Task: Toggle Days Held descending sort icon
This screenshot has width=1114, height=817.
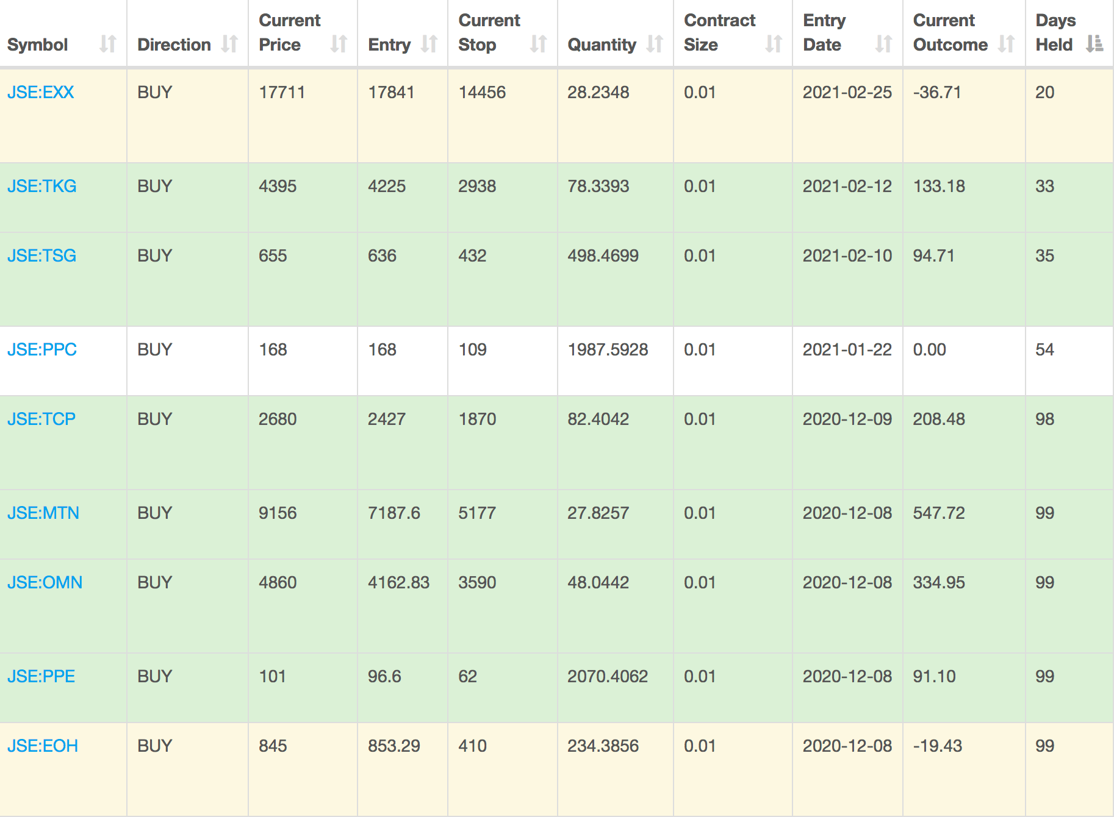Action: click(x=1094, y=44)
